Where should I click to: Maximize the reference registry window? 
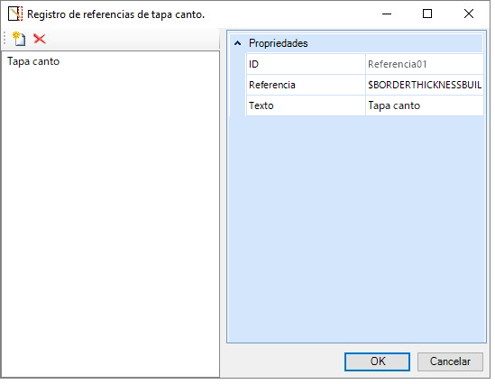(x=427, y=14)
